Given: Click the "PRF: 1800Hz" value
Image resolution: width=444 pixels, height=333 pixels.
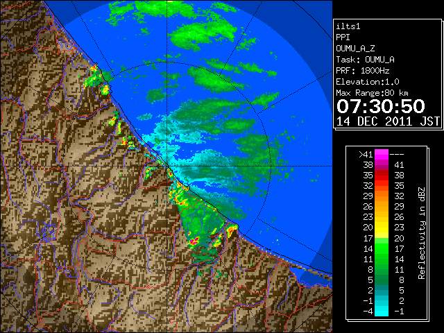Looking at the screenshot, I should pos(362,71).
